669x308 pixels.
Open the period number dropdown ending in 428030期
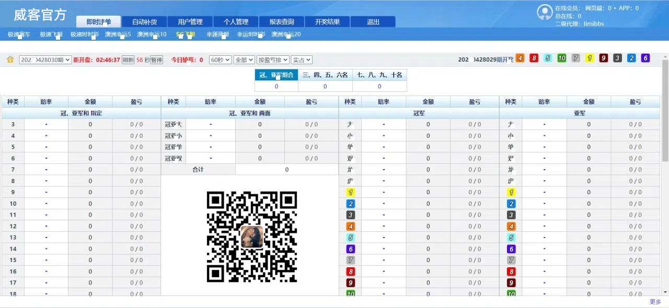click(45, 60)
